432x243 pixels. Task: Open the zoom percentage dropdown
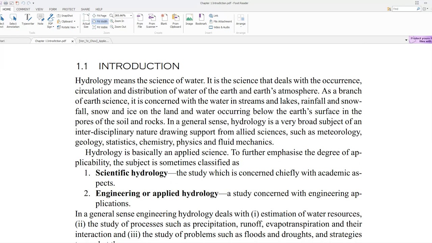[131, 16]
